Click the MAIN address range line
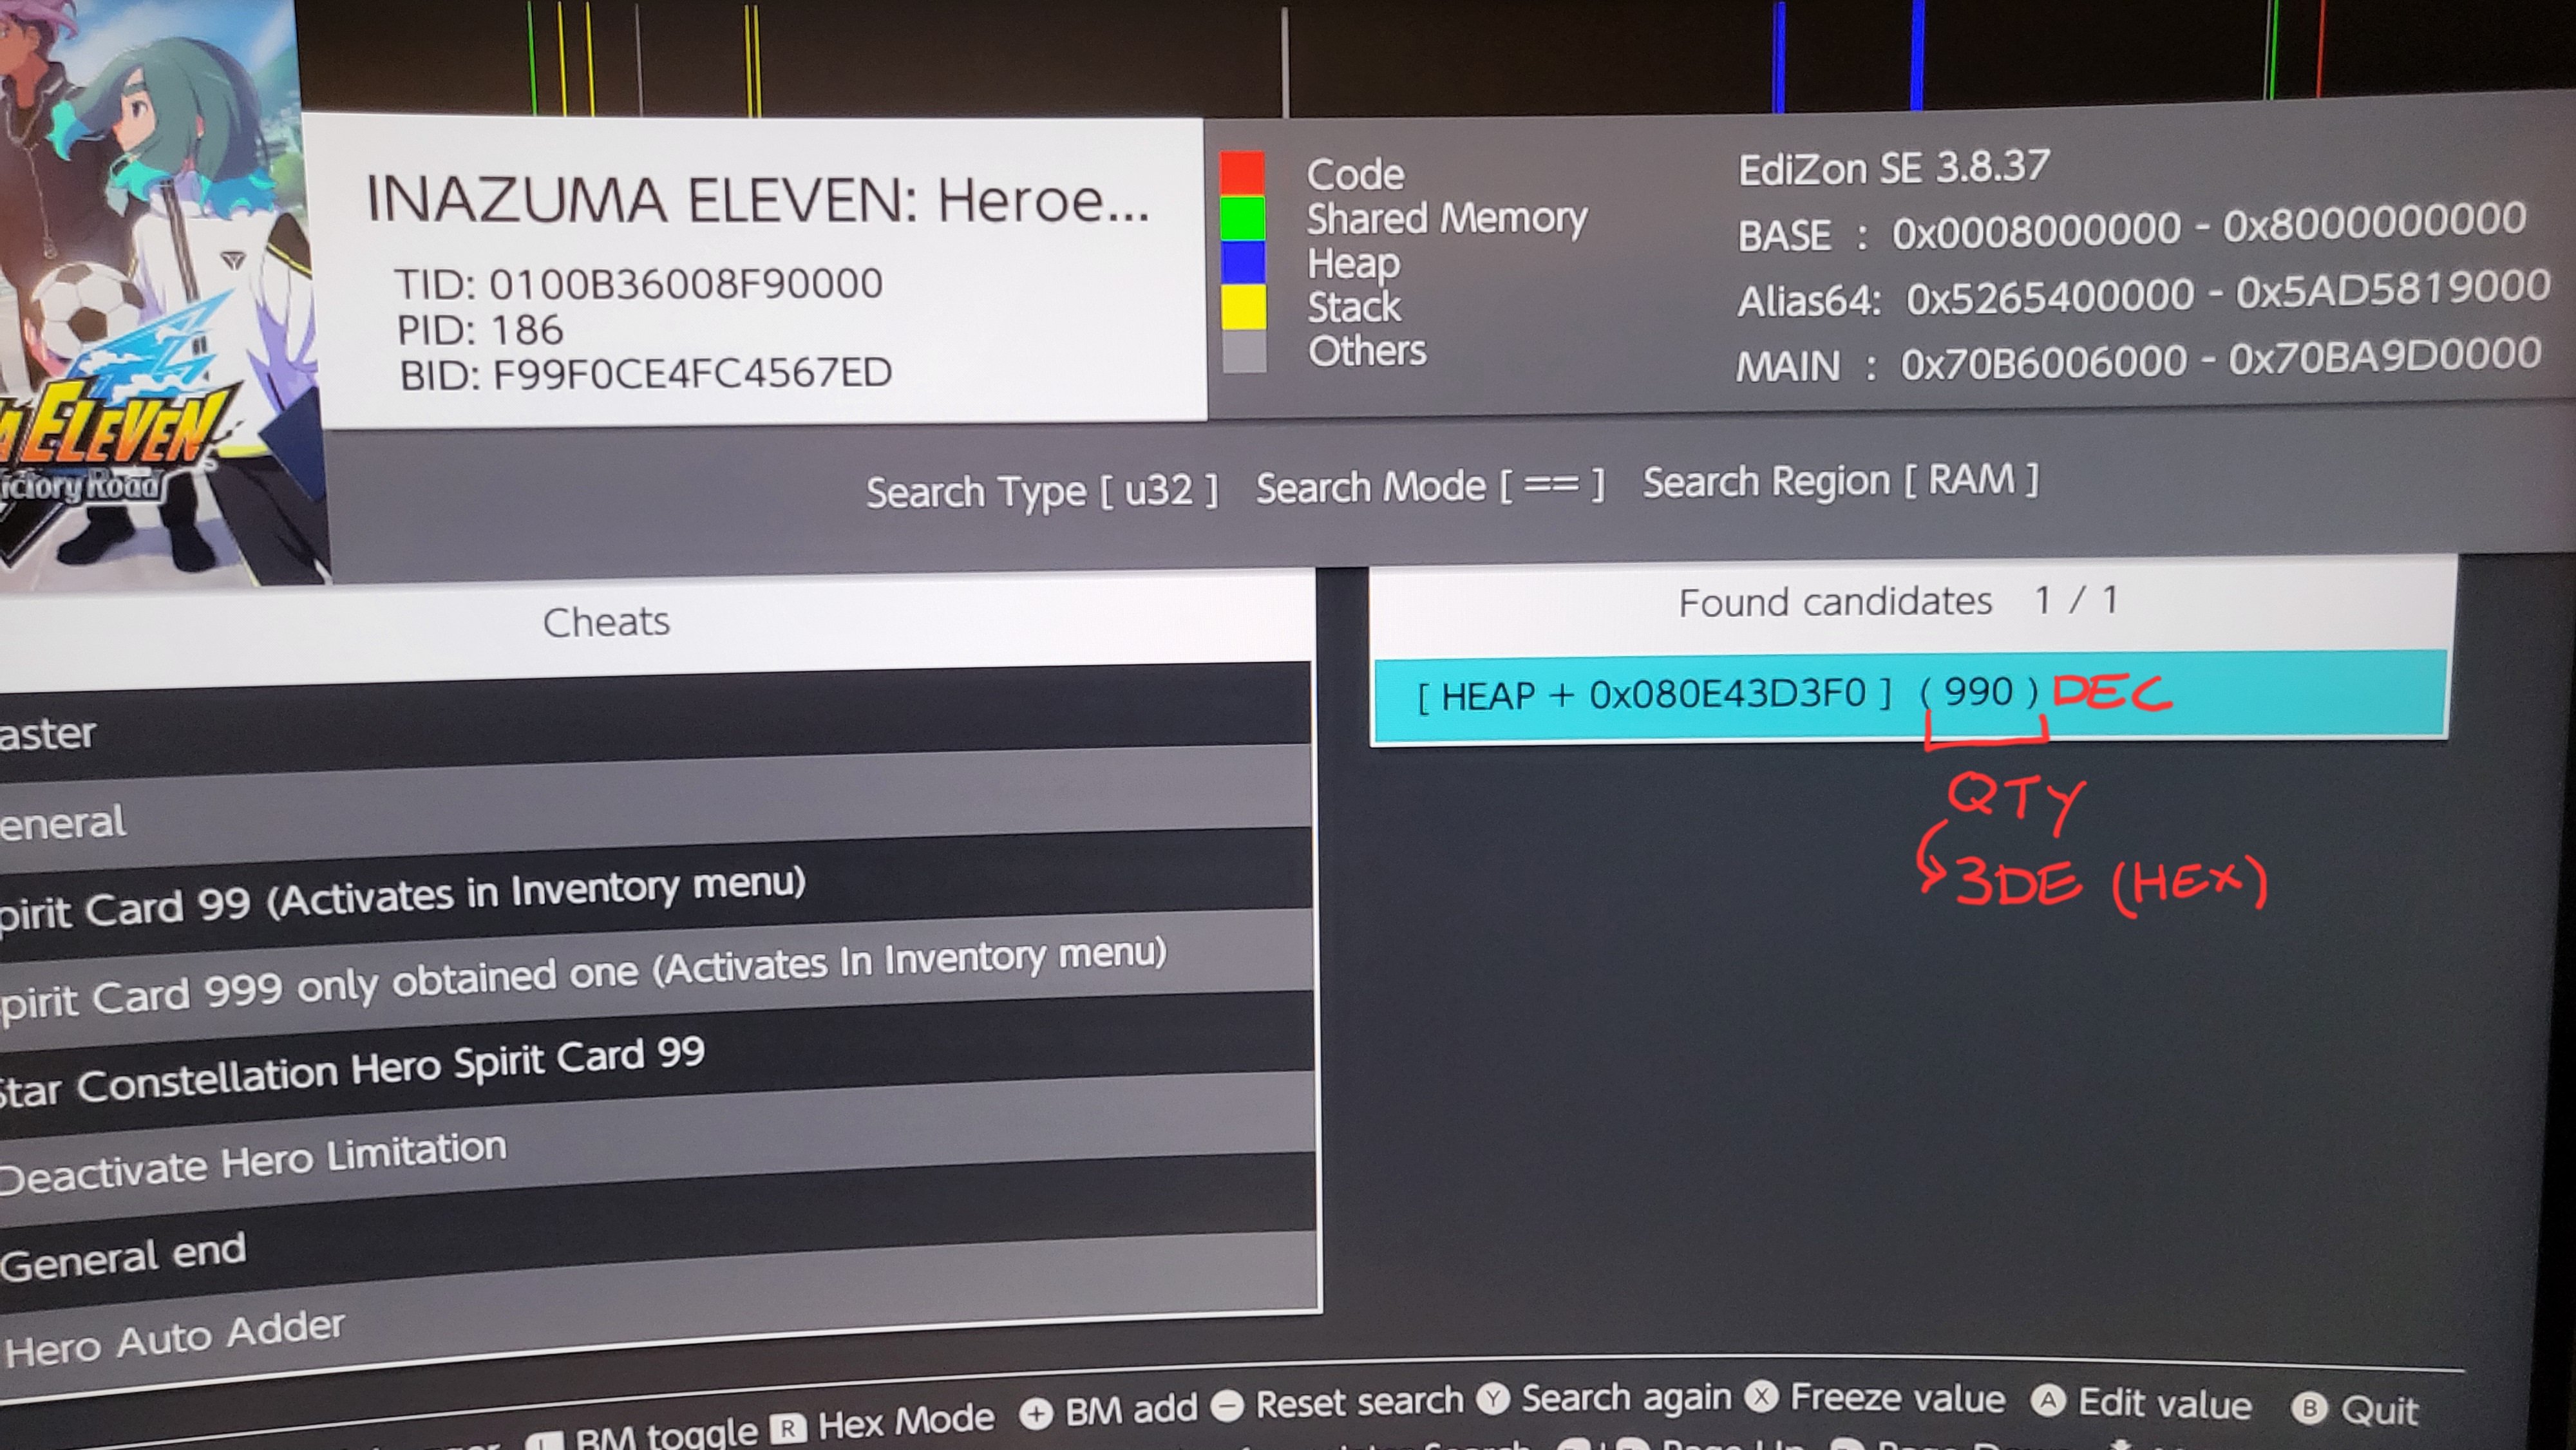Viewport: 2576px width, 1450px height. [2139, 360]
